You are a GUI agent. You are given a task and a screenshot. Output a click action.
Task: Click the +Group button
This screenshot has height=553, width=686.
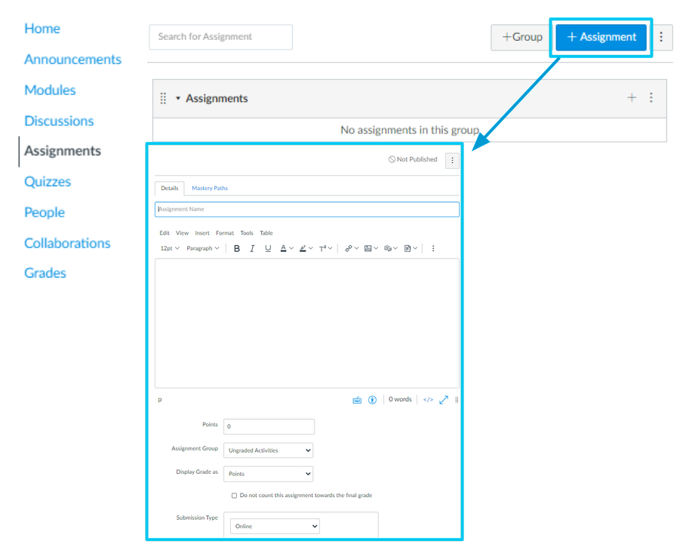pos(521,37)
